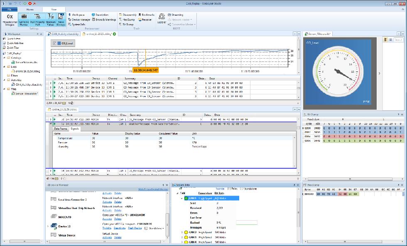The height and width of the screenshot is (246, 407).
Task: Collapse the CAN 1 node in System Info
Action: [x=181, y=199]
